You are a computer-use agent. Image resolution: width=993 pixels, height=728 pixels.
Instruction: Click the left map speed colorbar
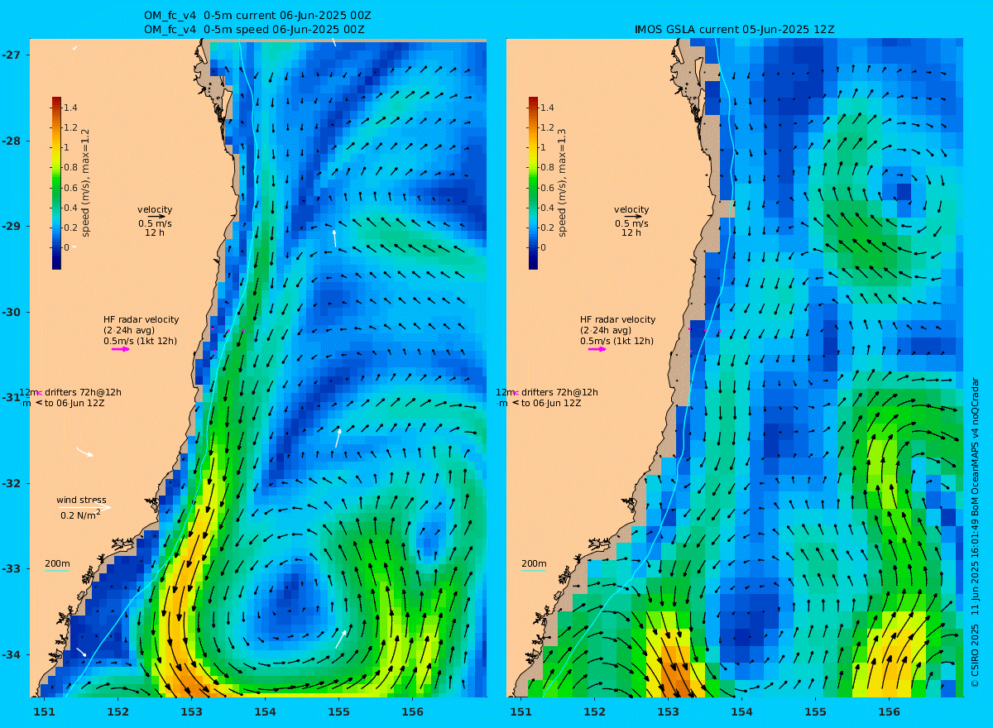click(x=56, y=183)
